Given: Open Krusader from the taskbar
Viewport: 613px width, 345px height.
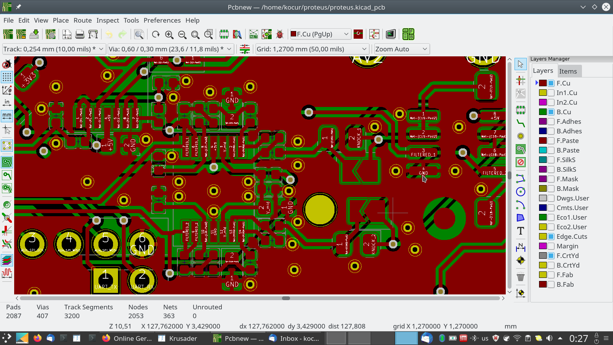Looking at the screenshot, I should coord(177,338).
